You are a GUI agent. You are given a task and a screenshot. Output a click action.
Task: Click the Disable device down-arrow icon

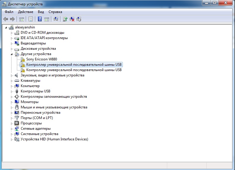79,19
